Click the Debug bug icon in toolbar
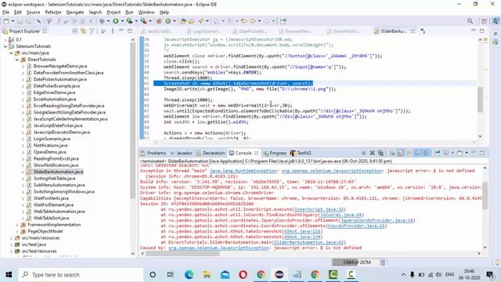 pyautogui.click(x=102, y=21)
